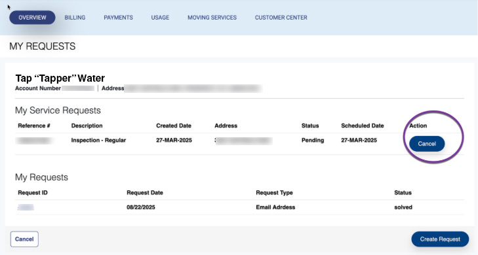Click the Create Request button

[x=440, y=239]
